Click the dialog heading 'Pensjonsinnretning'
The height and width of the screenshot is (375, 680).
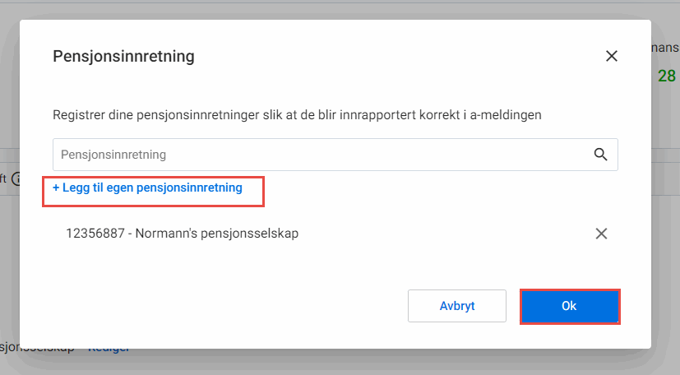(123, 57)
